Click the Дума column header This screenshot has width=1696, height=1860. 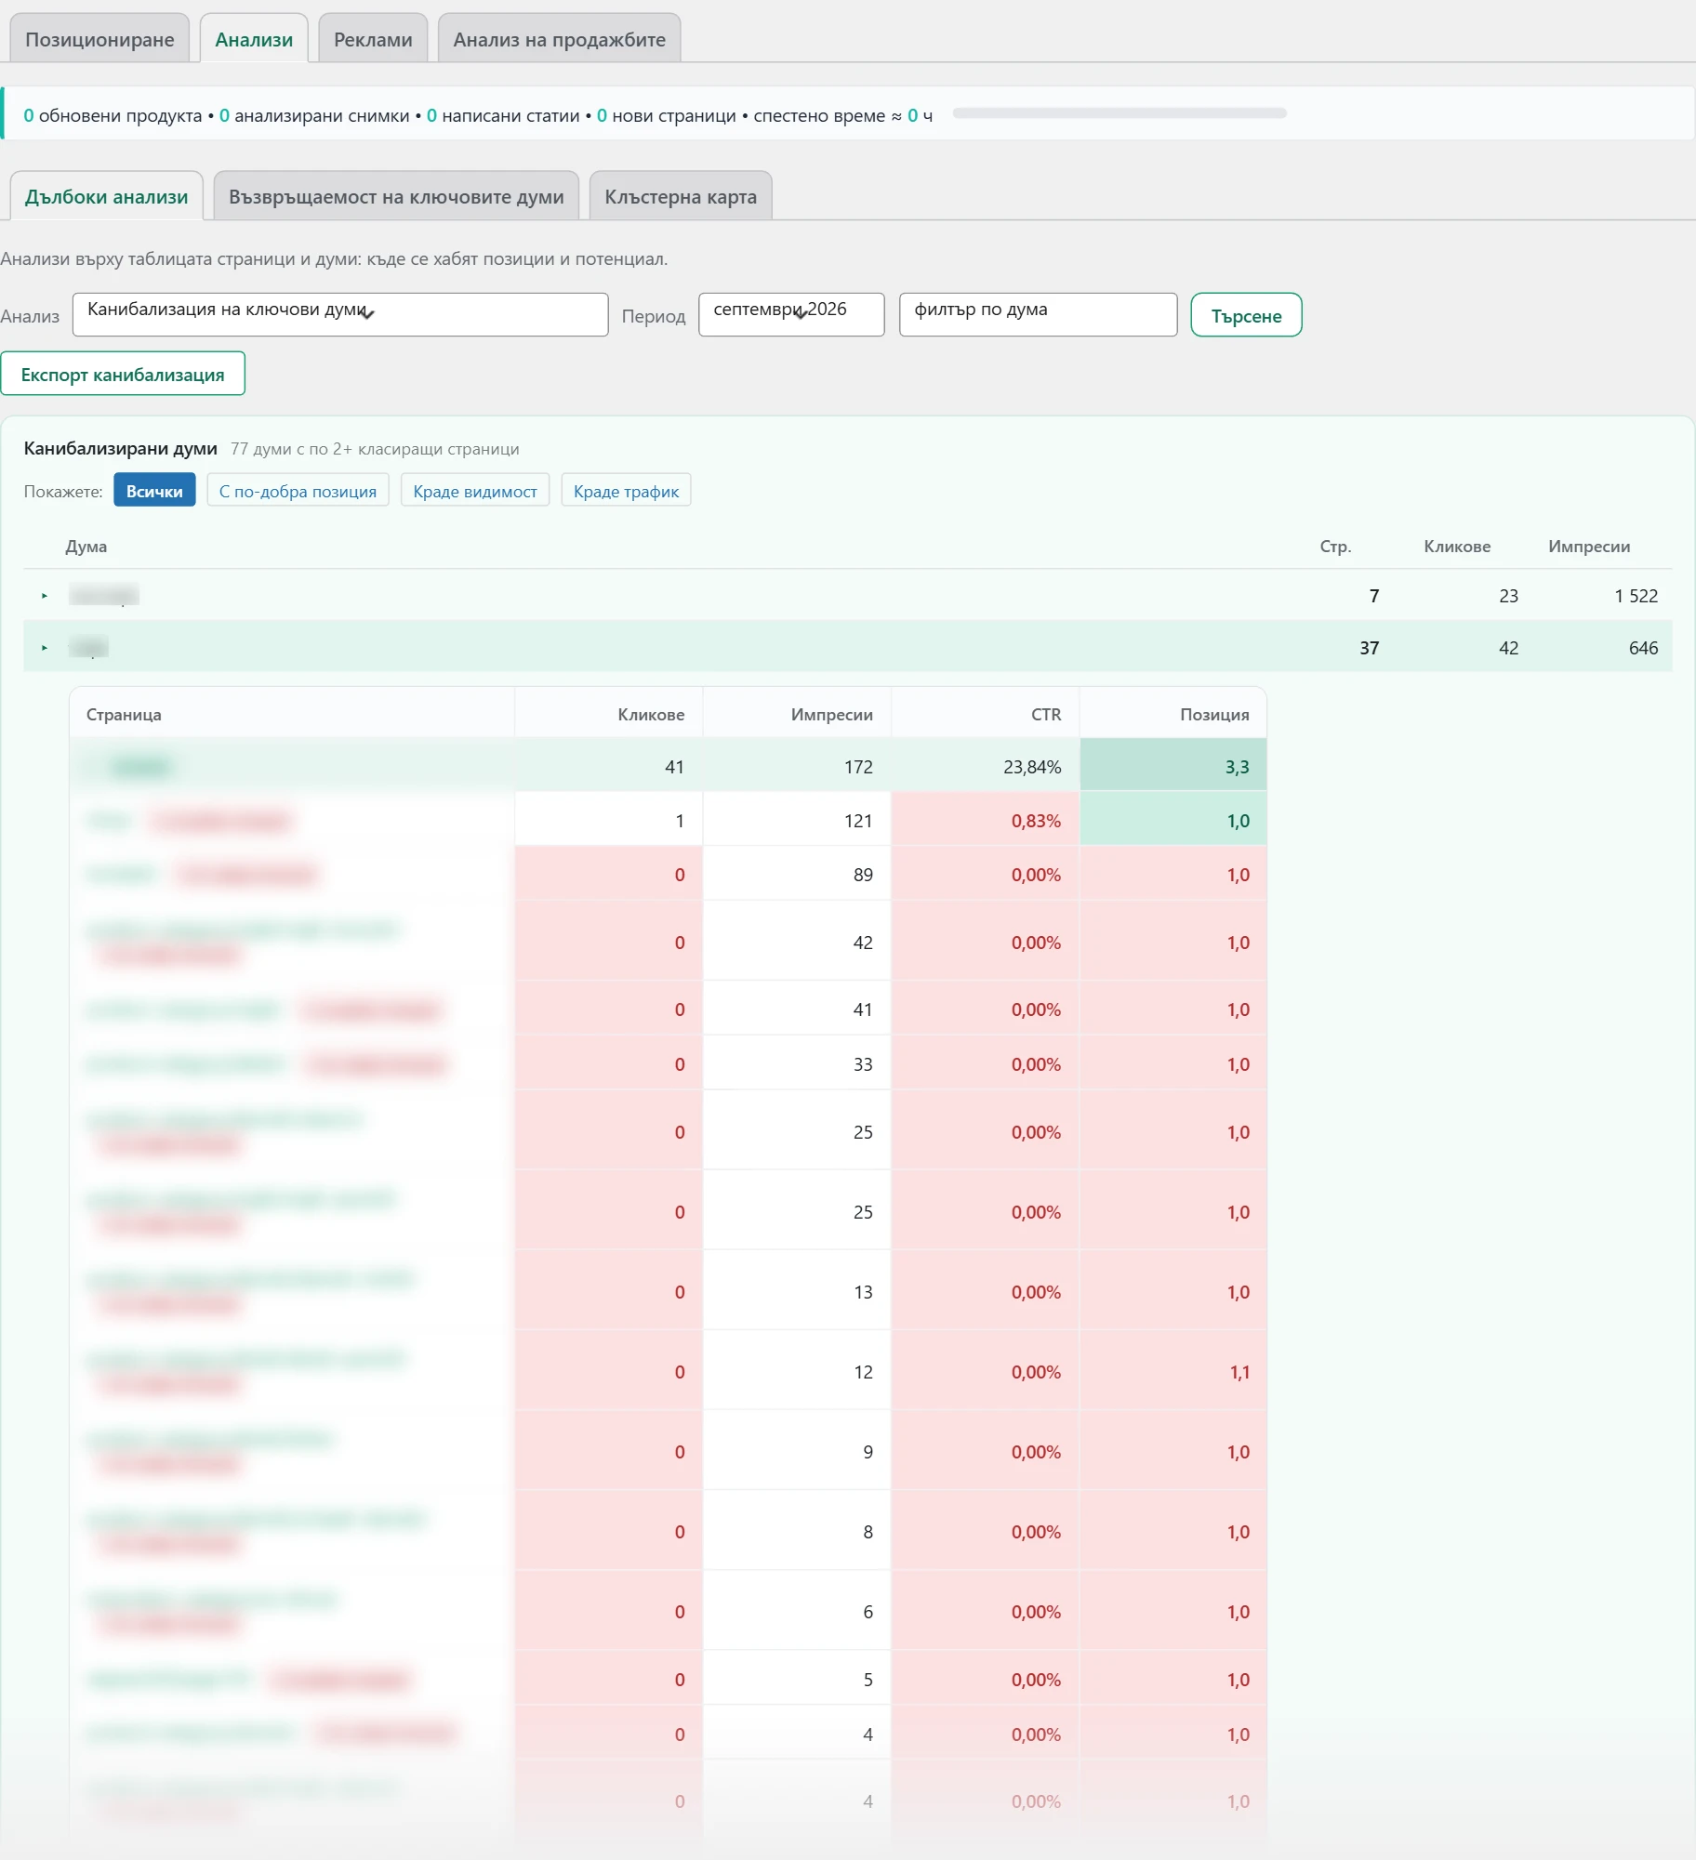coord(86,547)
